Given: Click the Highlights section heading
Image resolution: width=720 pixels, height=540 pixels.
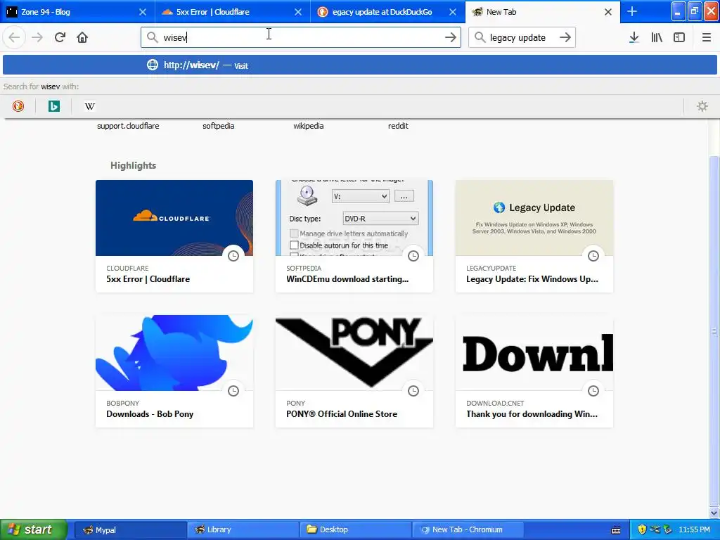Looking at the screenshot, I should (133, 165).
